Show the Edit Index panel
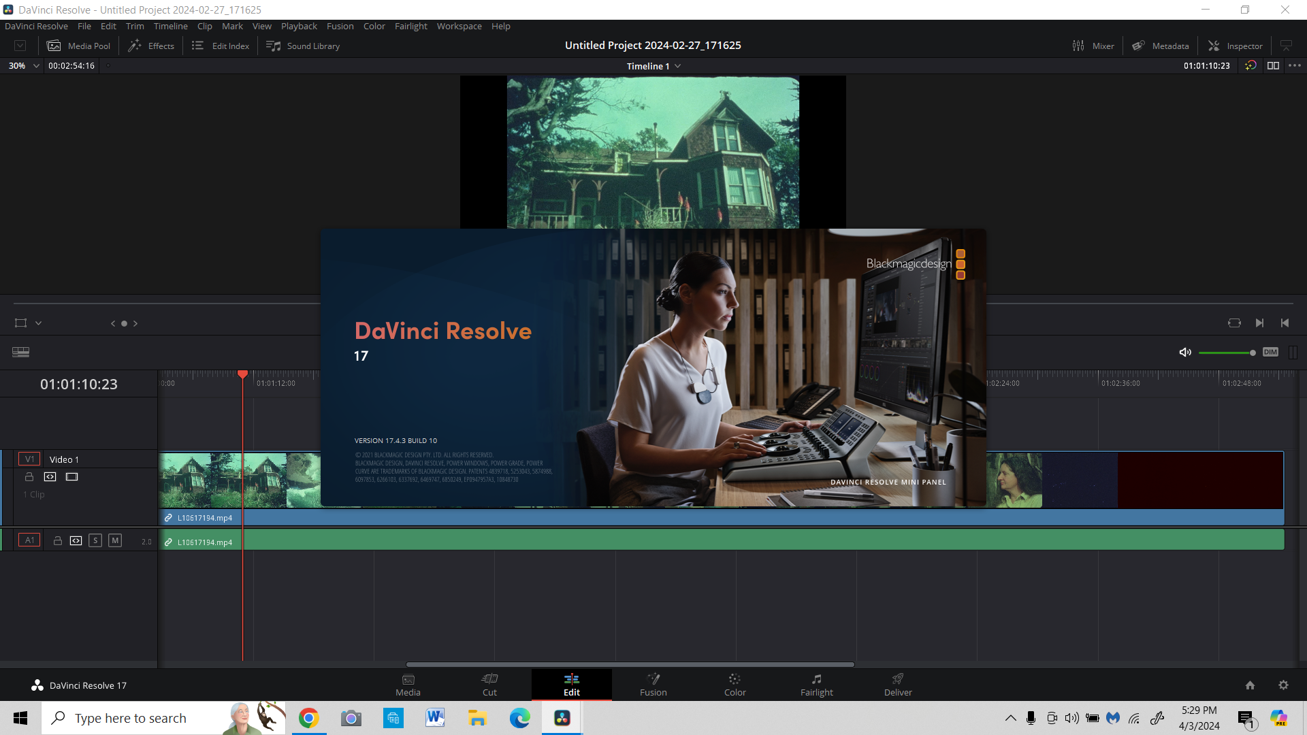1307x735 pixels. [221, 46]
